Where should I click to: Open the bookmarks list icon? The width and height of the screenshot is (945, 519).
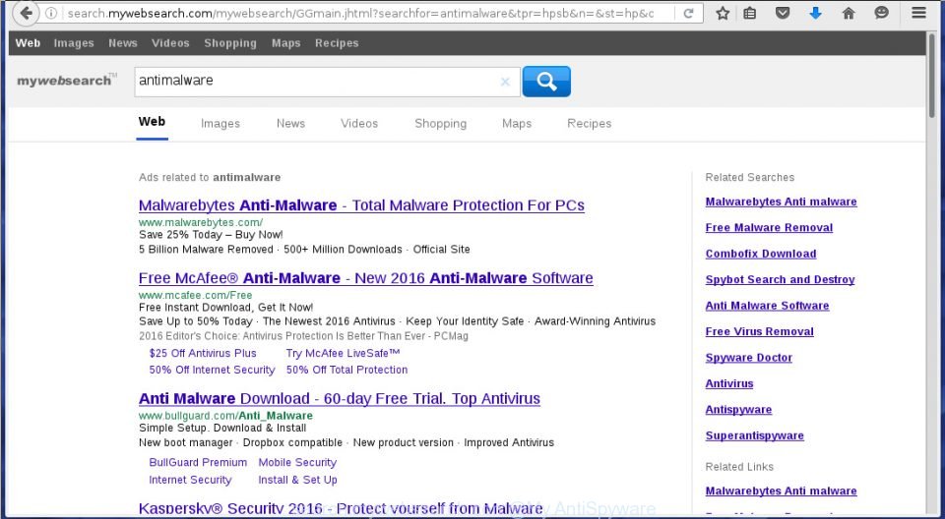tap(750, 13)
